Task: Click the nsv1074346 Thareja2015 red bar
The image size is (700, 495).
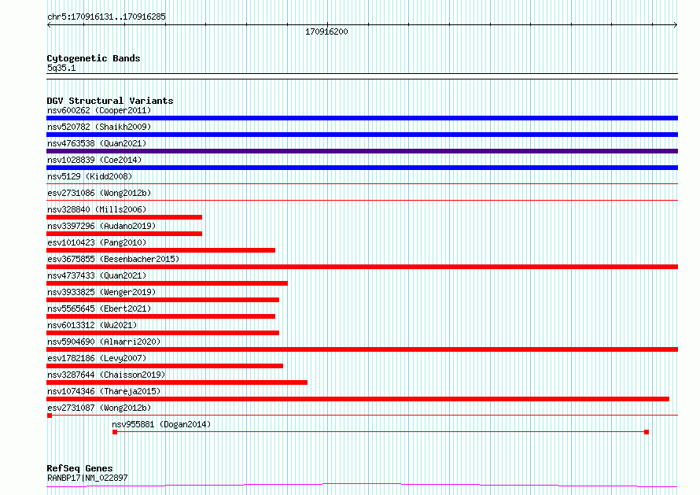Action: coord(358,399)
